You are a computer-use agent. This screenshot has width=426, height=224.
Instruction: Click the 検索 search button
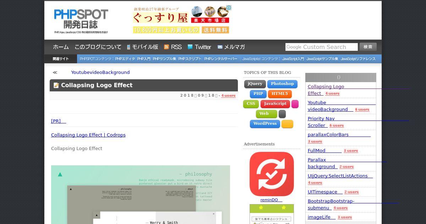(368, 47)
